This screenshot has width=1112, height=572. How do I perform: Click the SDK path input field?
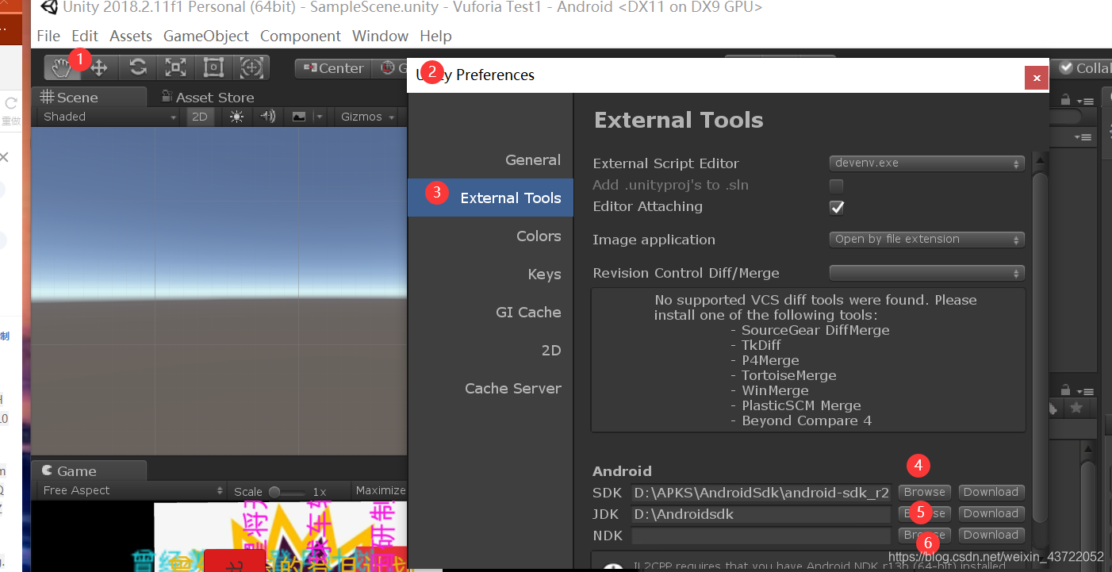tap(761, 493)
